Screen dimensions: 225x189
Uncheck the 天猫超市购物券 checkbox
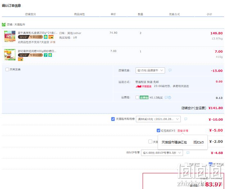click(x=113, y=119)
